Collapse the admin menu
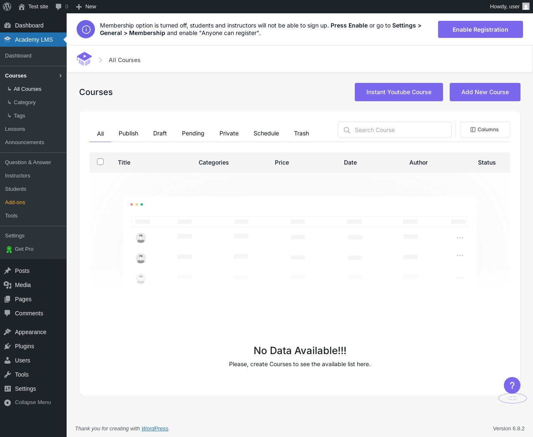This screenshot has height=437, width=533. pyautogui.click(x=33, y=402)
